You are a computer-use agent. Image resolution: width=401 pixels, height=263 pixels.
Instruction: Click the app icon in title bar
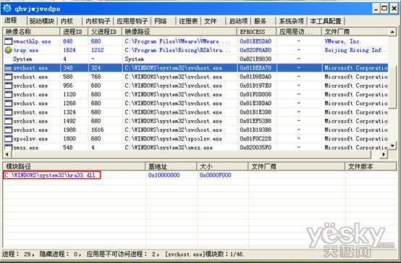(x=7, y=8)
